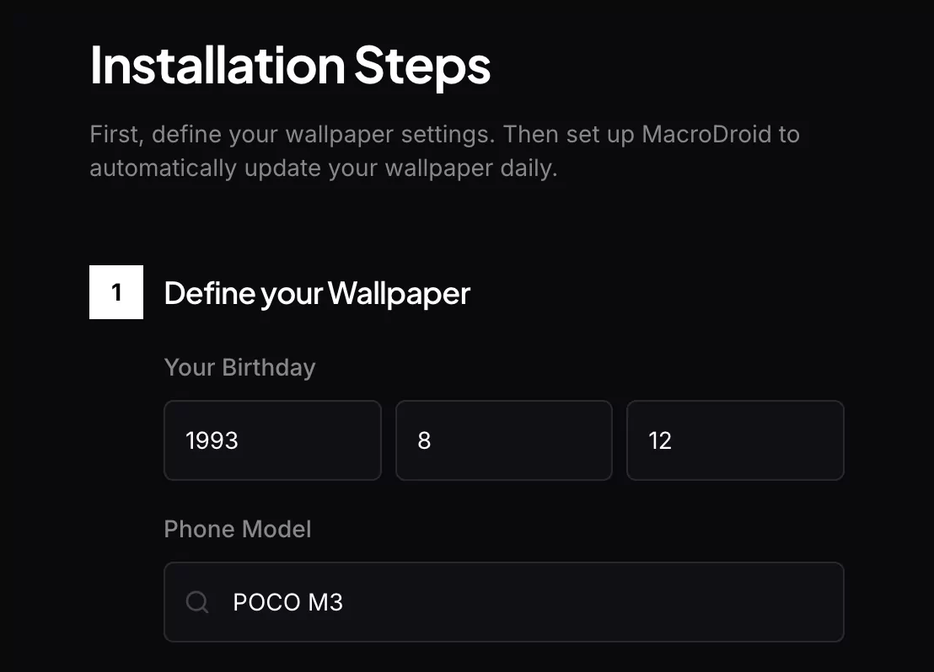Focus the birthday year field showing 1993
This screenshot has height=672, width=934.
coord(272,440)
